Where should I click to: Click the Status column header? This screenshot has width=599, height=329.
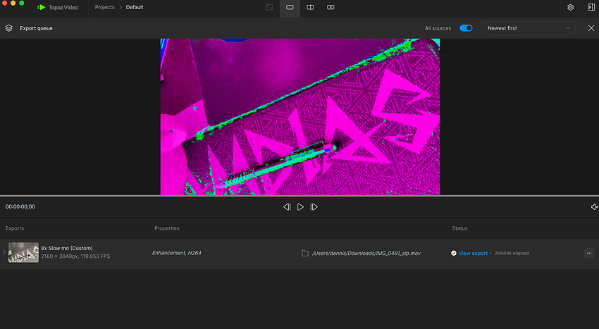[x=459, y=228]
